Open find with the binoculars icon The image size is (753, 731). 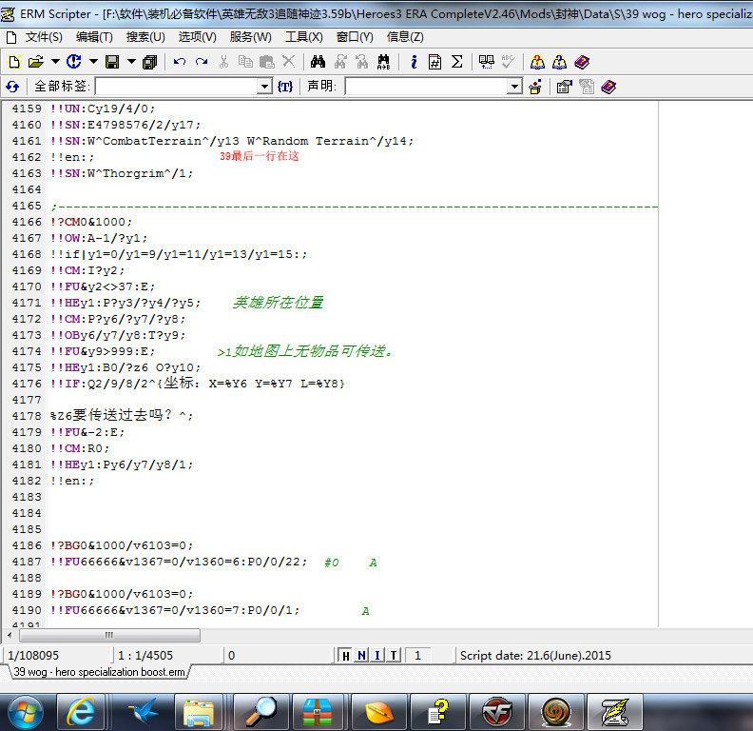(318, 62)
